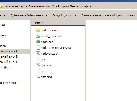Click Локальный диск C breadcrumb
Viewport: 137px width, 101px height.
pos(41,6)
